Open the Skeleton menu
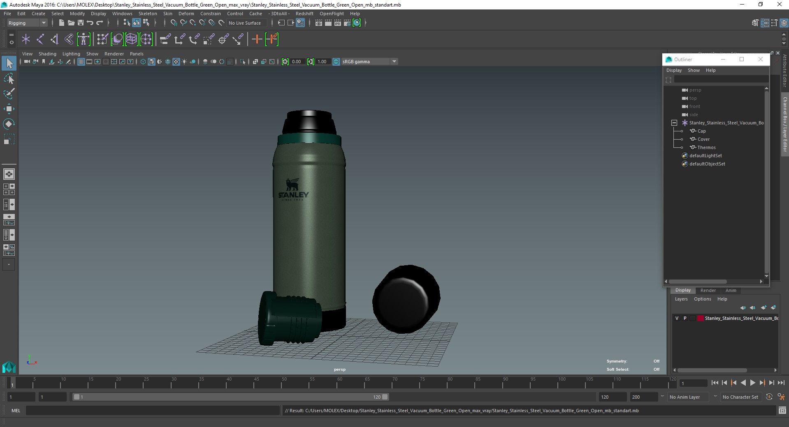 pos(148,14)
